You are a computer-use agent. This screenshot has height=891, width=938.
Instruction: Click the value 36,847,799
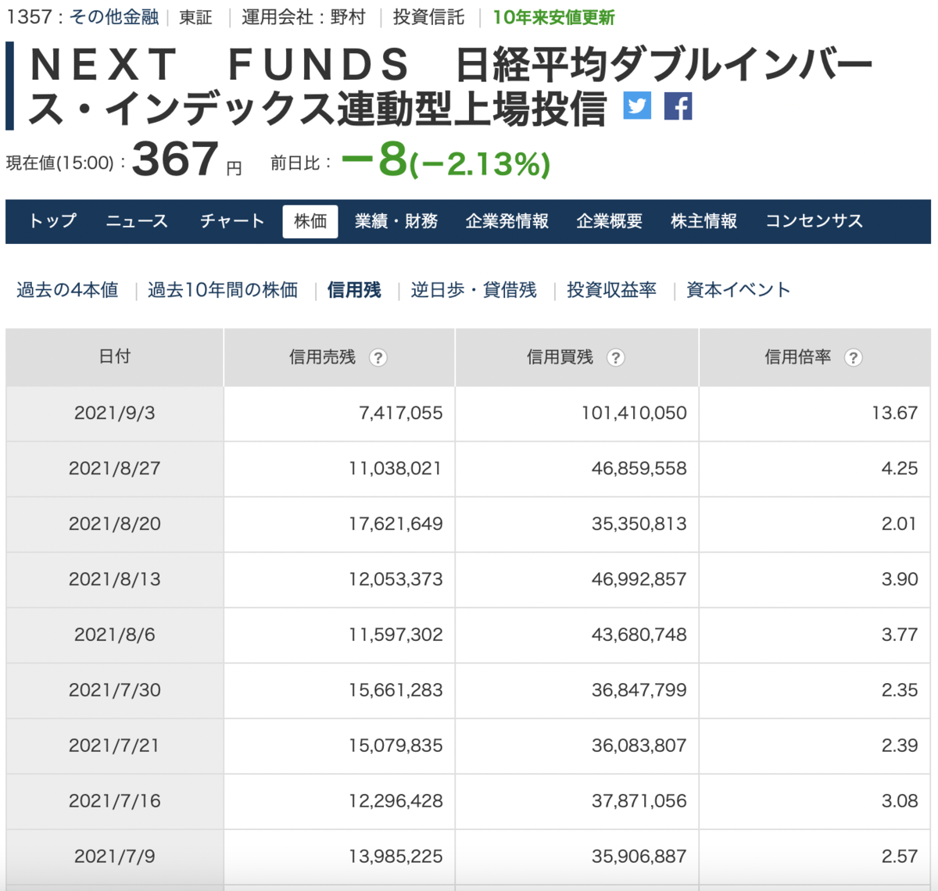pyautogui.click(x=639, y=691)
